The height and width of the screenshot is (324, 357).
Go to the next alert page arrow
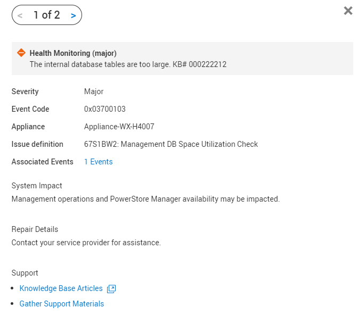tap(73, 15)
